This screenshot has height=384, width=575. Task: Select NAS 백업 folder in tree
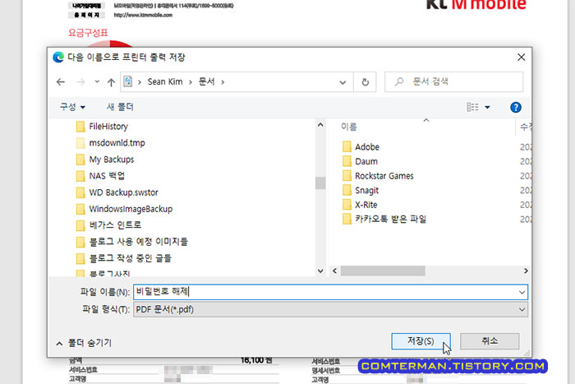[107, 176]
